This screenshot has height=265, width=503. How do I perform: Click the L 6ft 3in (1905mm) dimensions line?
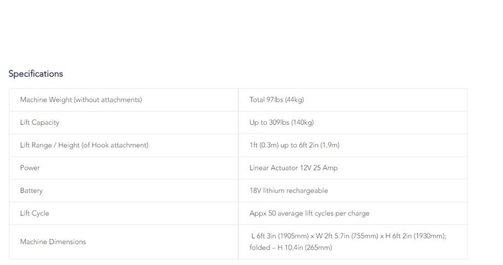pyautogui.click(x=349, y=236)
